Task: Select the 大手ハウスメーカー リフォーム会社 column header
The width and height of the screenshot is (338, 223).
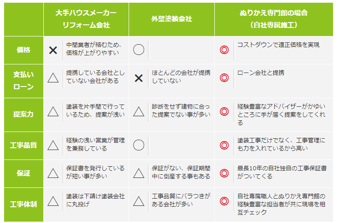Action: click(x=86, y=19)
